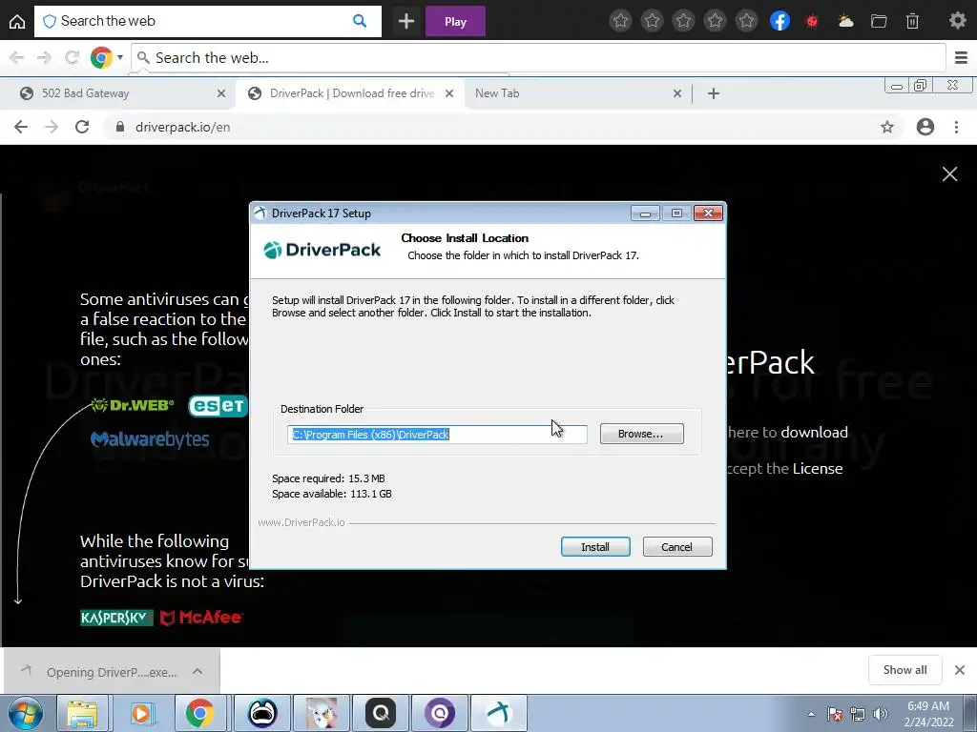Screen dimensions: 977x732
Task: Show hidden system tray icons
Action: click(811, 714)
